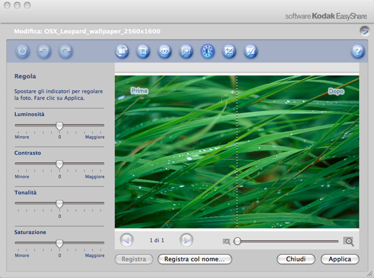
Task: Click the revert to original icon
Action: pos(22,51)
